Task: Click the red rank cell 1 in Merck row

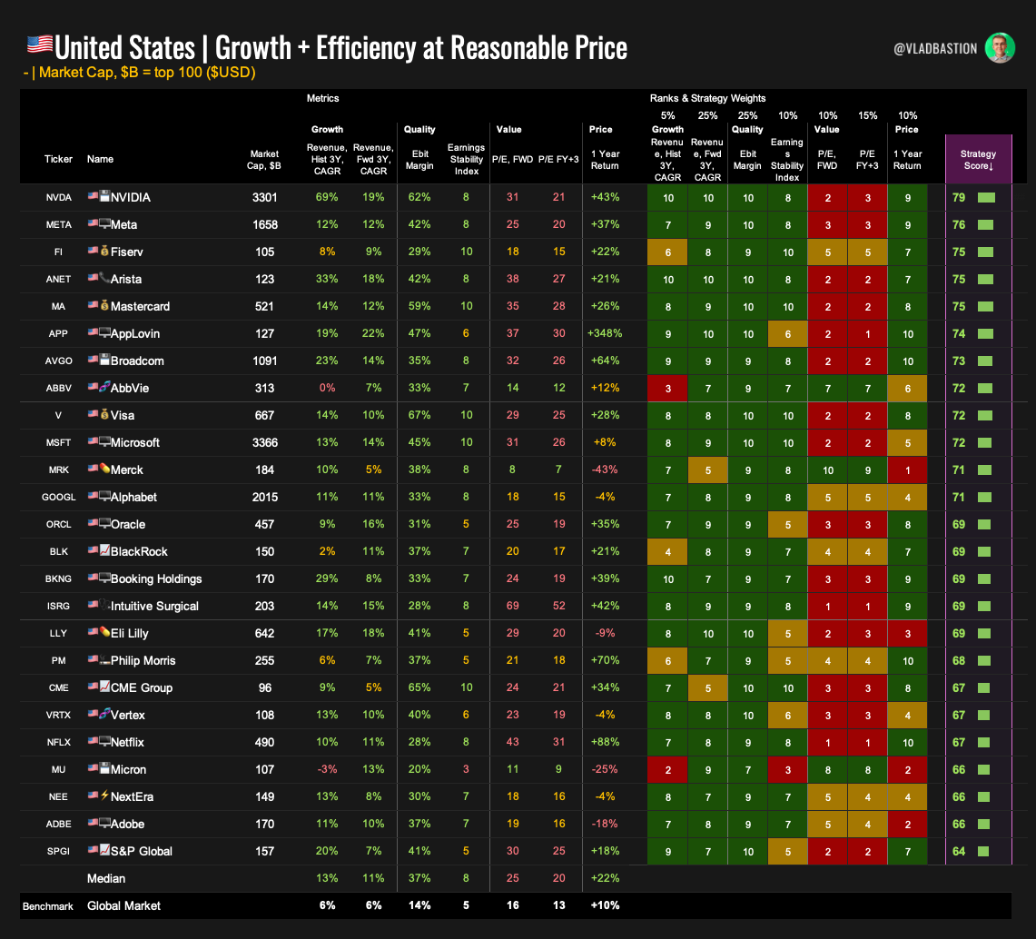Action: [x=907, y=470]
